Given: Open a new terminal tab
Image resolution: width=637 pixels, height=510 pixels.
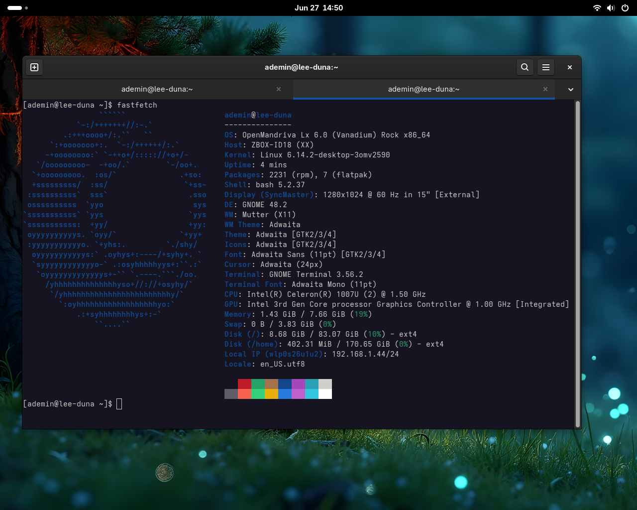Looking at the screenshot, I should [x=34, y=67].
